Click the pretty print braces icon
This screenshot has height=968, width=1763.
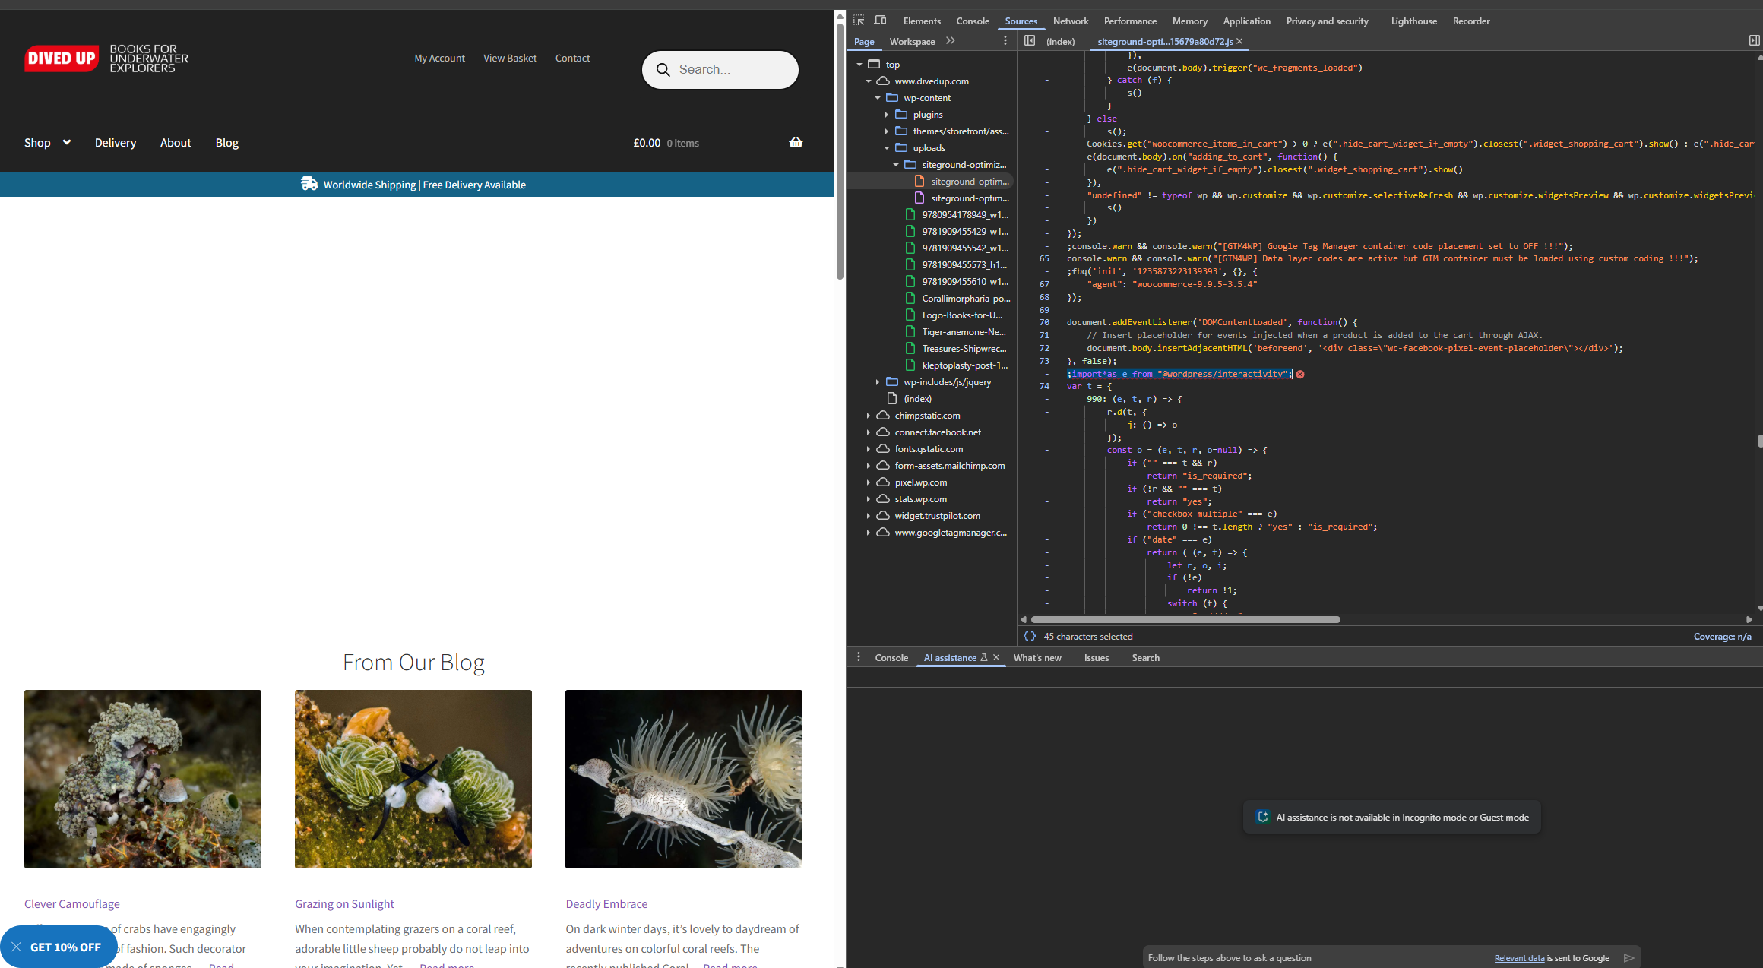click(x=1030, y=637)
